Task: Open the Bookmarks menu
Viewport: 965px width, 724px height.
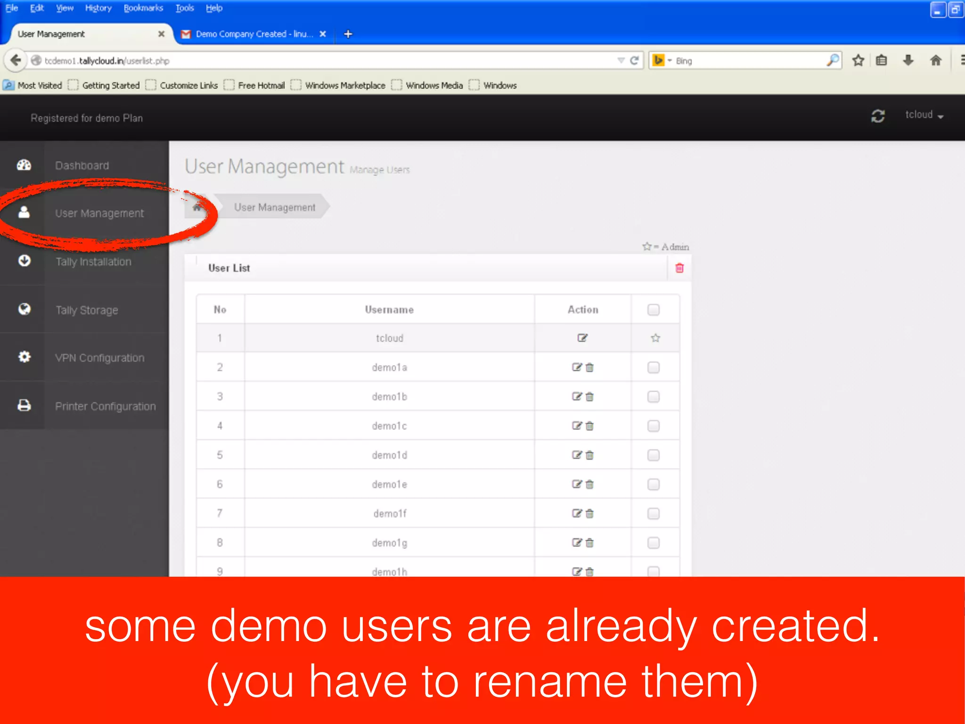Action: 143,8
